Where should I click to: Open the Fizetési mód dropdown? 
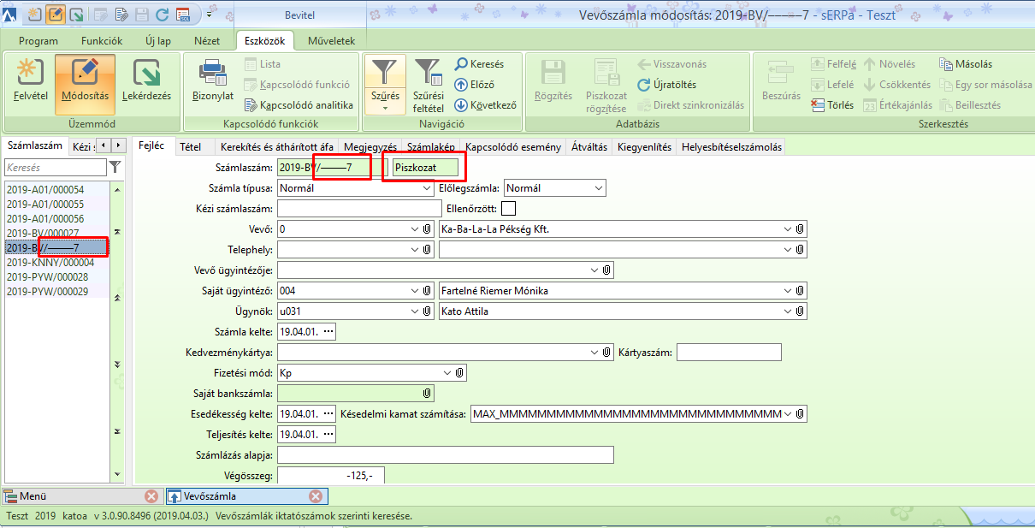447,373
